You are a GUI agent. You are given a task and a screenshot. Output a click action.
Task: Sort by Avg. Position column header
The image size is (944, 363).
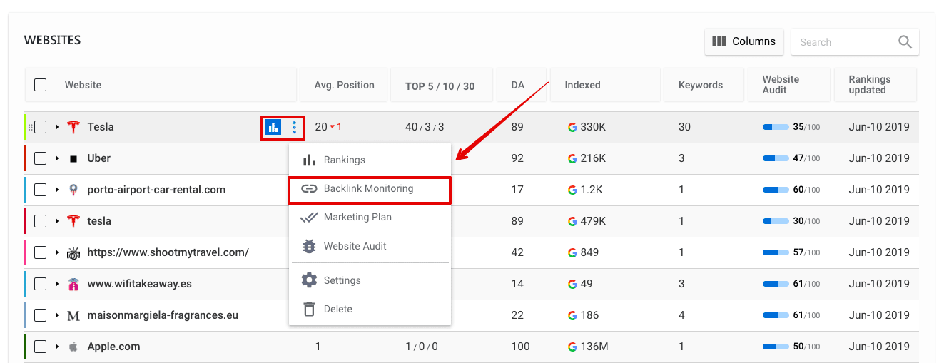coord(344,85)
